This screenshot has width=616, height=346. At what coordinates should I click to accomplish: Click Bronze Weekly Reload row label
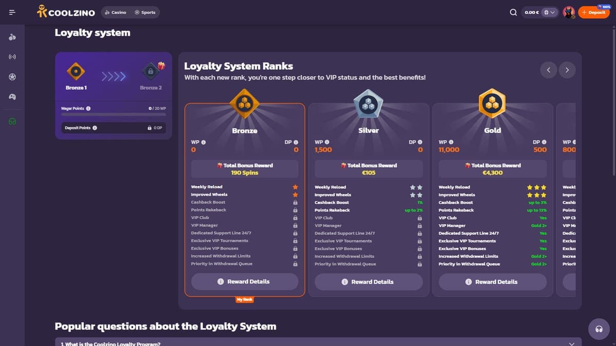click(206, 187)
